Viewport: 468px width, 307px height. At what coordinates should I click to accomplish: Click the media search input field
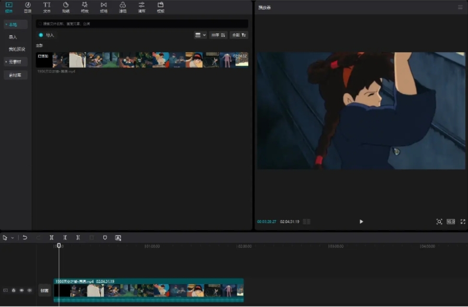pyautogui.click(x=142, y=24)
